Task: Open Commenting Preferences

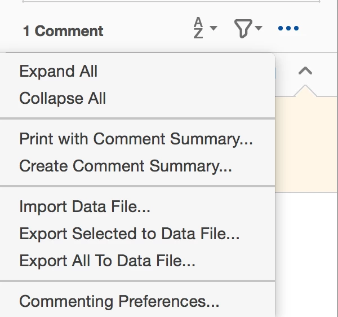Action: pos(119,301)
